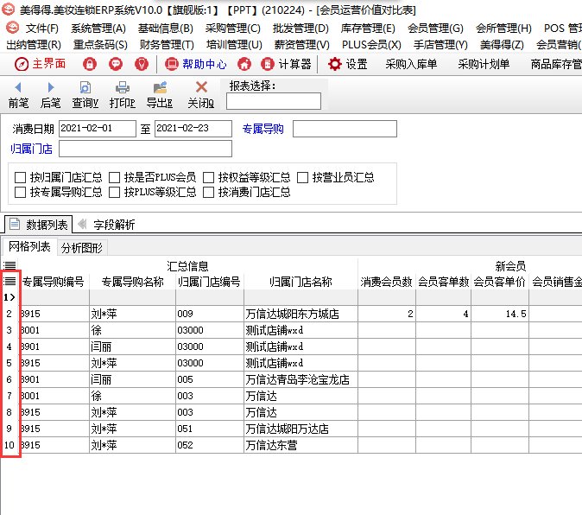Open the 库存管理(E) menu
This screenshot has width=582, height=515.
click(368, 28)
